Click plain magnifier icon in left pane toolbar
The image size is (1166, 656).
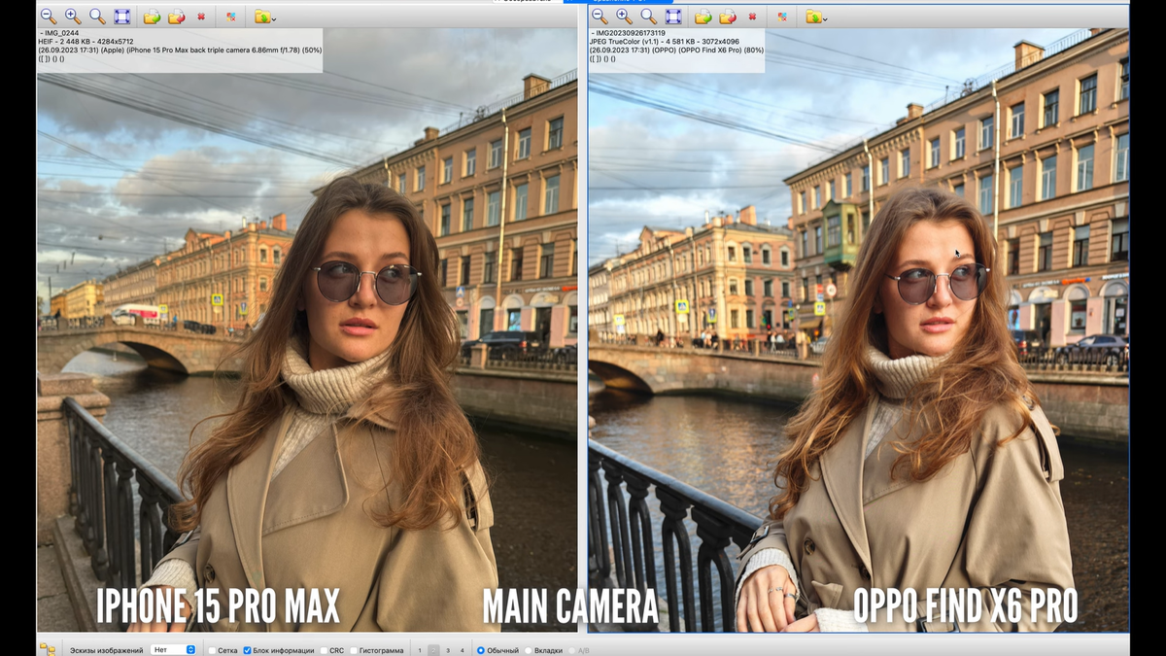pos(97,17)
